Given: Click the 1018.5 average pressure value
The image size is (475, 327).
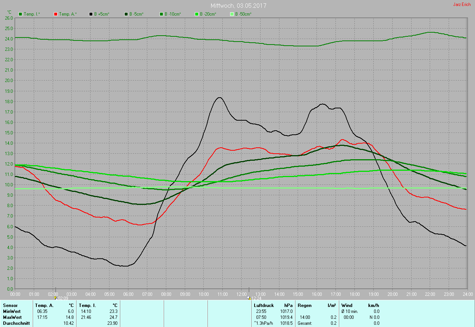Looking at the screenshot, I should pyautogui.click(x=286, y=323).
